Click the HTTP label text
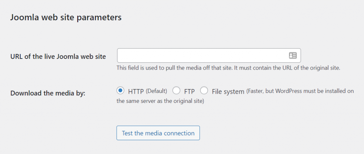 (135, 91)
